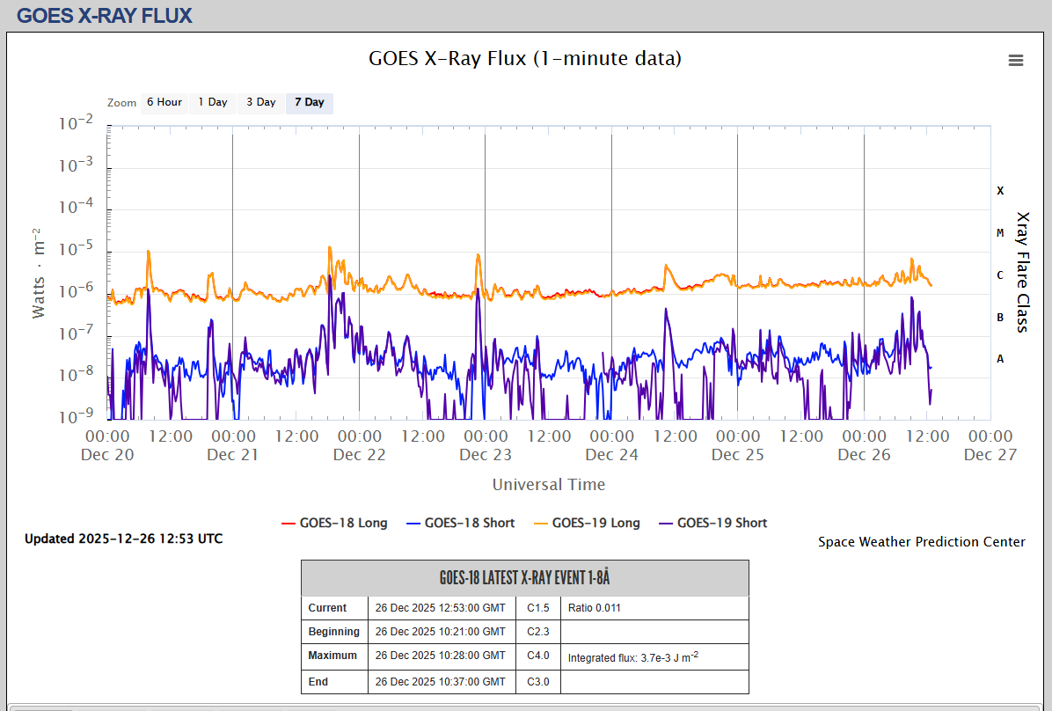Toggle GOES-18 Long series in legend
Viewport: 1052px width, 711px height.
(334, 523)
